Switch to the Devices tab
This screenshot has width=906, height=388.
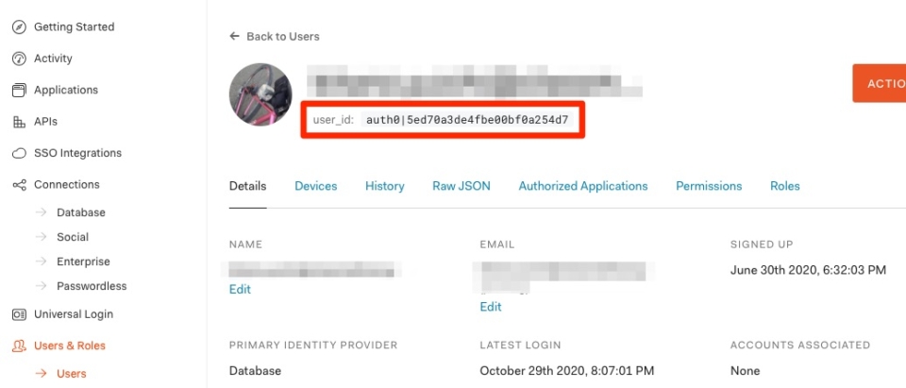point(315,186)
